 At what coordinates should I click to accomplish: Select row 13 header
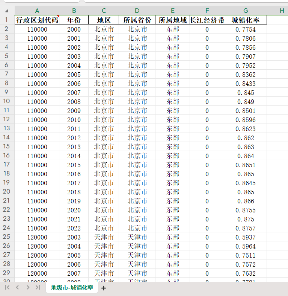click(x=7, y=128)
